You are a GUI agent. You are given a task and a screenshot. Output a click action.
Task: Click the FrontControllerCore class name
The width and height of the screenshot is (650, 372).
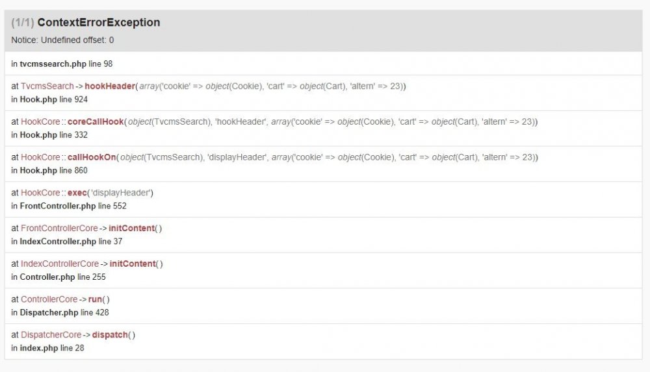[x=59, y=229]
